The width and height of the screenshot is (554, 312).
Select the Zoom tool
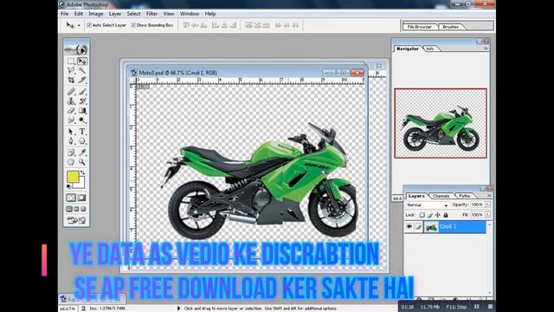(x=82, y=162)
